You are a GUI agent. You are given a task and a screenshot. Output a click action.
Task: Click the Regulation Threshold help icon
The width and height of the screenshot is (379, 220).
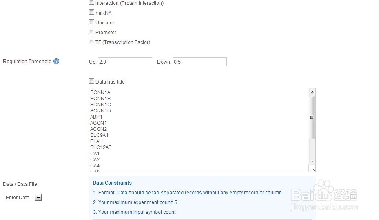pos(56,62)
